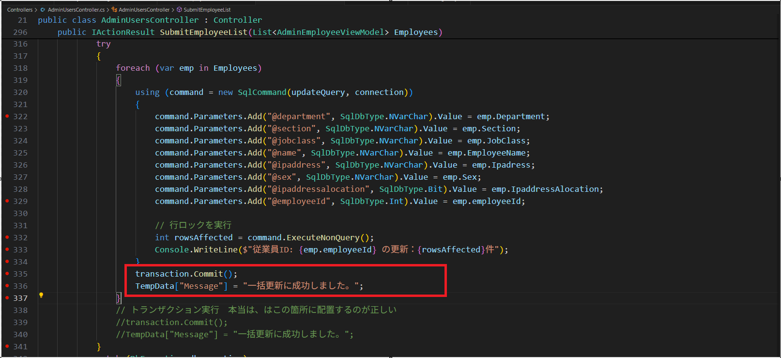The image size is (781, 358).
Task: Click 'rowsAffected' variable on line 332
Action: tap(203, 237)
